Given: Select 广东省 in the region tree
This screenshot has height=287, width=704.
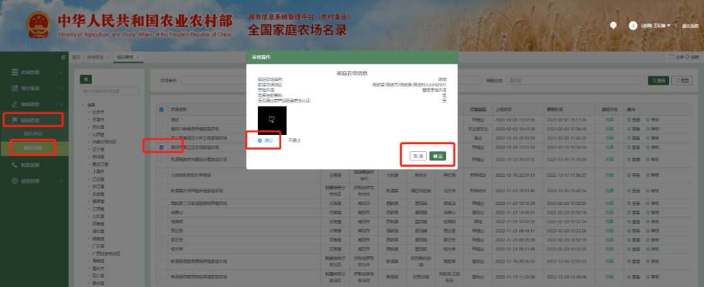Looking at the screenshot, I should [x=98, y=246].
